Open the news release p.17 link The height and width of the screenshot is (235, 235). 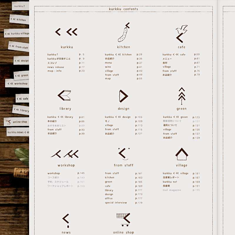coord(56,67)
